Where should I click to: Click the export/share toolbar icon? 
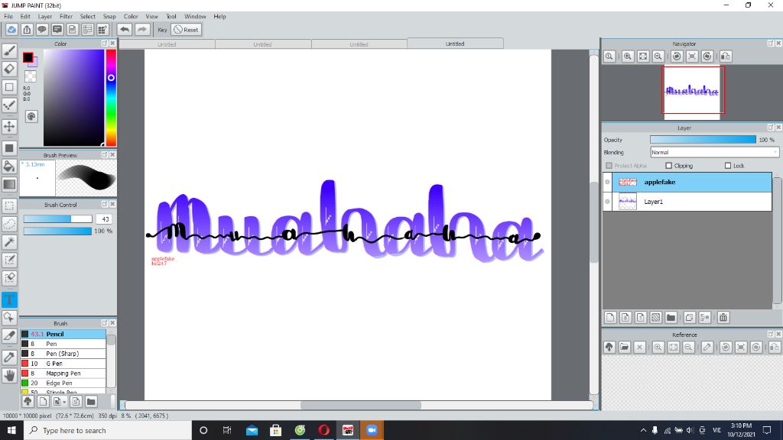click(x=27, y=30)
